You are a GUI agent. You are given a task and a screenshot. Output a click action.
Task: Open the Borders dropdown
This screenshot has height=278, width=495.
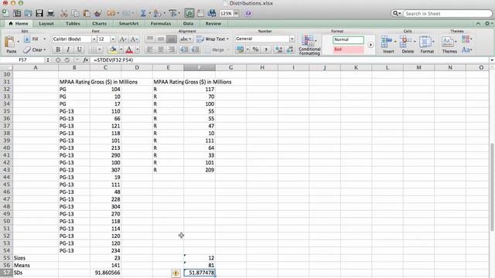coord(100,49)
